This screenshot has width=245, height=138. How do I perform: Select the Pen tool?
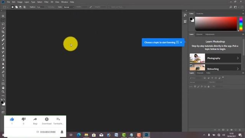pos(3,72)
